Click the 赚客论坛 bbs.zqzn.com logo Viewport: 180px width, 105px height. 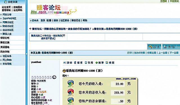[x=53, y=10]
